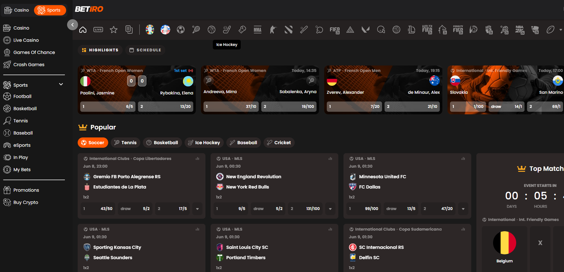Select billiards triangle rack icon
Image resolution: width=564 pixels, height=272 pixels.
pyautogui.click(x=350, y=30)
